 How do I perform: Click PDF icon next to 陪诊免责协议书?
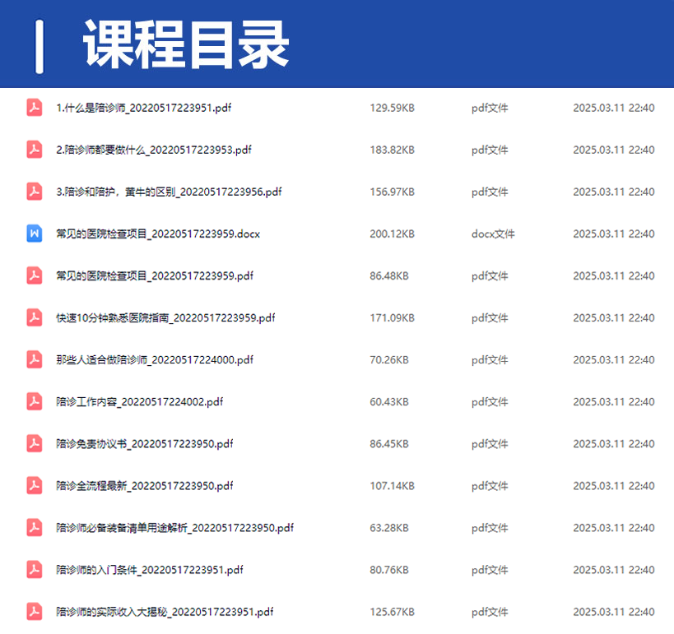35,444
